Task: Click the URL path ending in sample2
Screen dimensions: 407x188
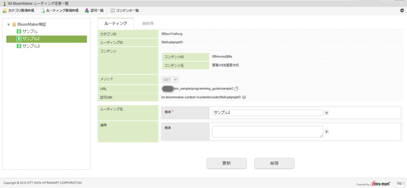Action: pos(197,89)
